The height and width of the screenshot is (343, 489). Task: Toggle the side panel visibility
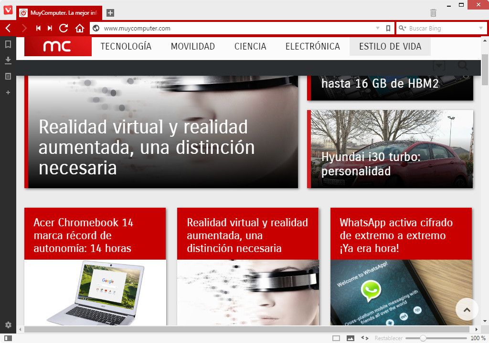[8, 338]
